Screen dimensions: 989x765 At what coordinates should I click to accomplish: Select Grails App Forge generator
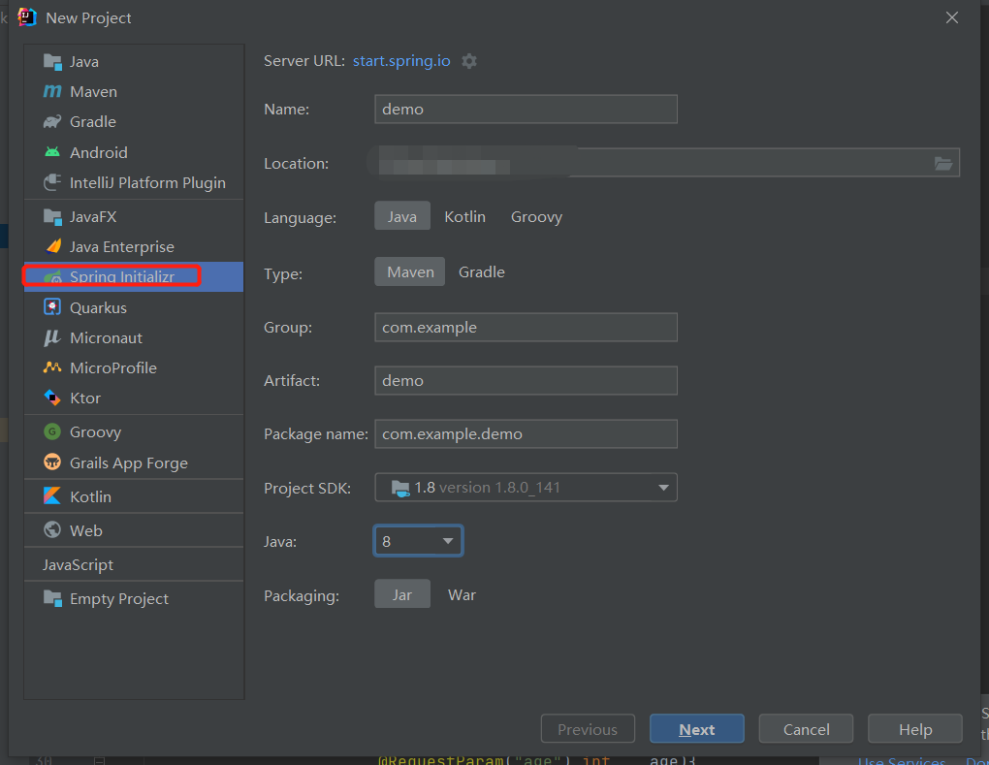point(134,462)
